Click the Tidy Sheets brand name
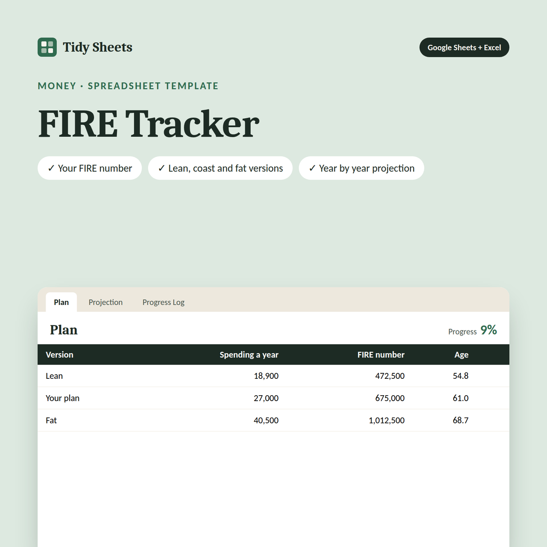Image resolution: width=547 pixels, height=547 pixels. point(98,47)
